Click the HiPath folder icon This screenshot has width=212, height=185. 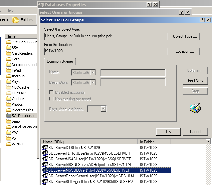click(x=9, y=70)
